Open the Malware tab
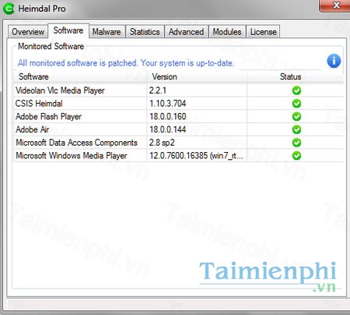 coord(107,32)
